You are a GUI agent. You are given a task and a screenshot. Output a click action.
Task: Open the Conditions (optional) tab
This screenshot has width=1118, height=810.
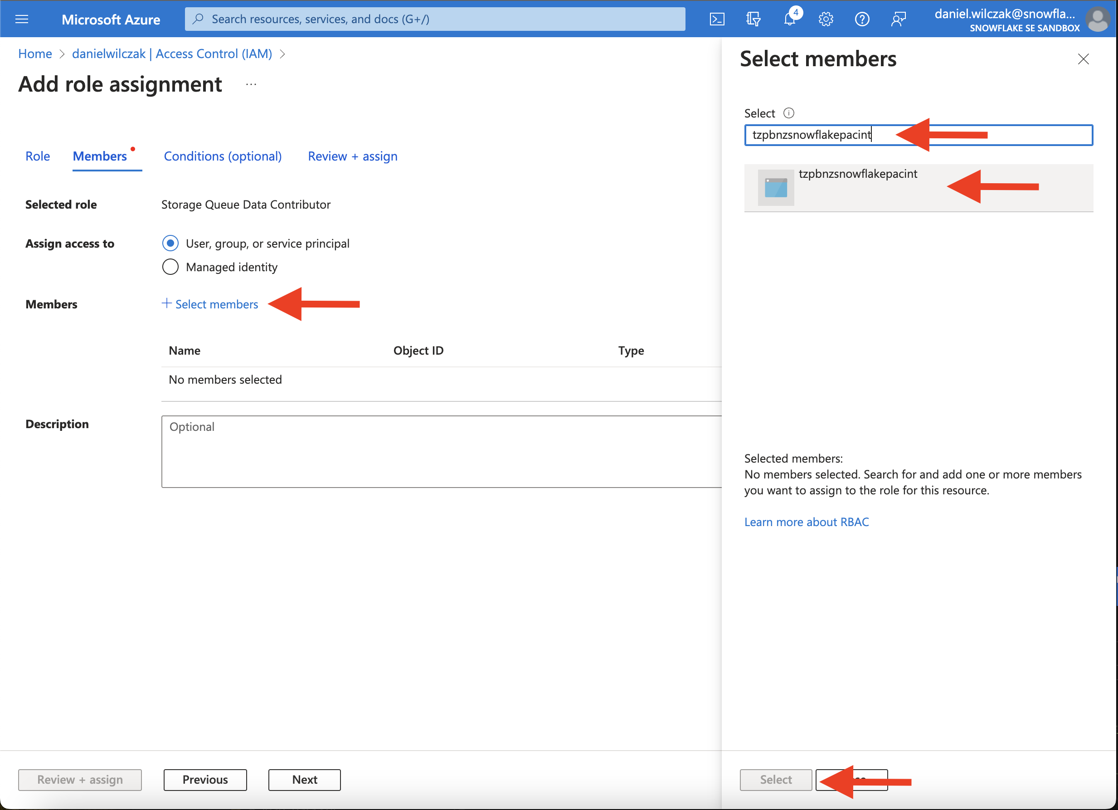[x=223, y=156]
